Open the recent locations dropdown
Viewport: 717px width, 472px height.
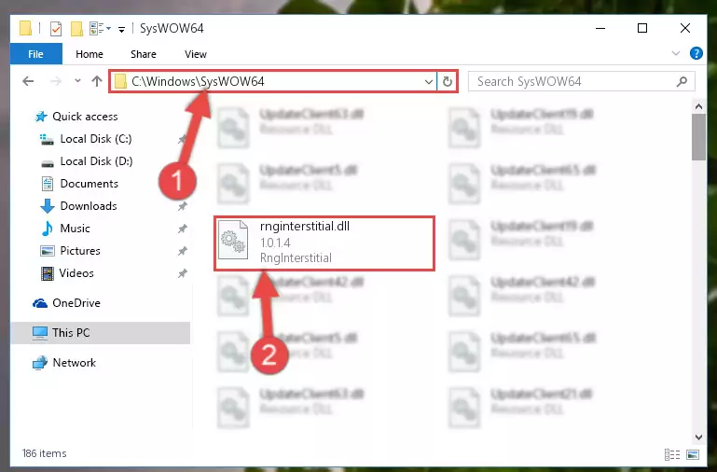(77, 81)
